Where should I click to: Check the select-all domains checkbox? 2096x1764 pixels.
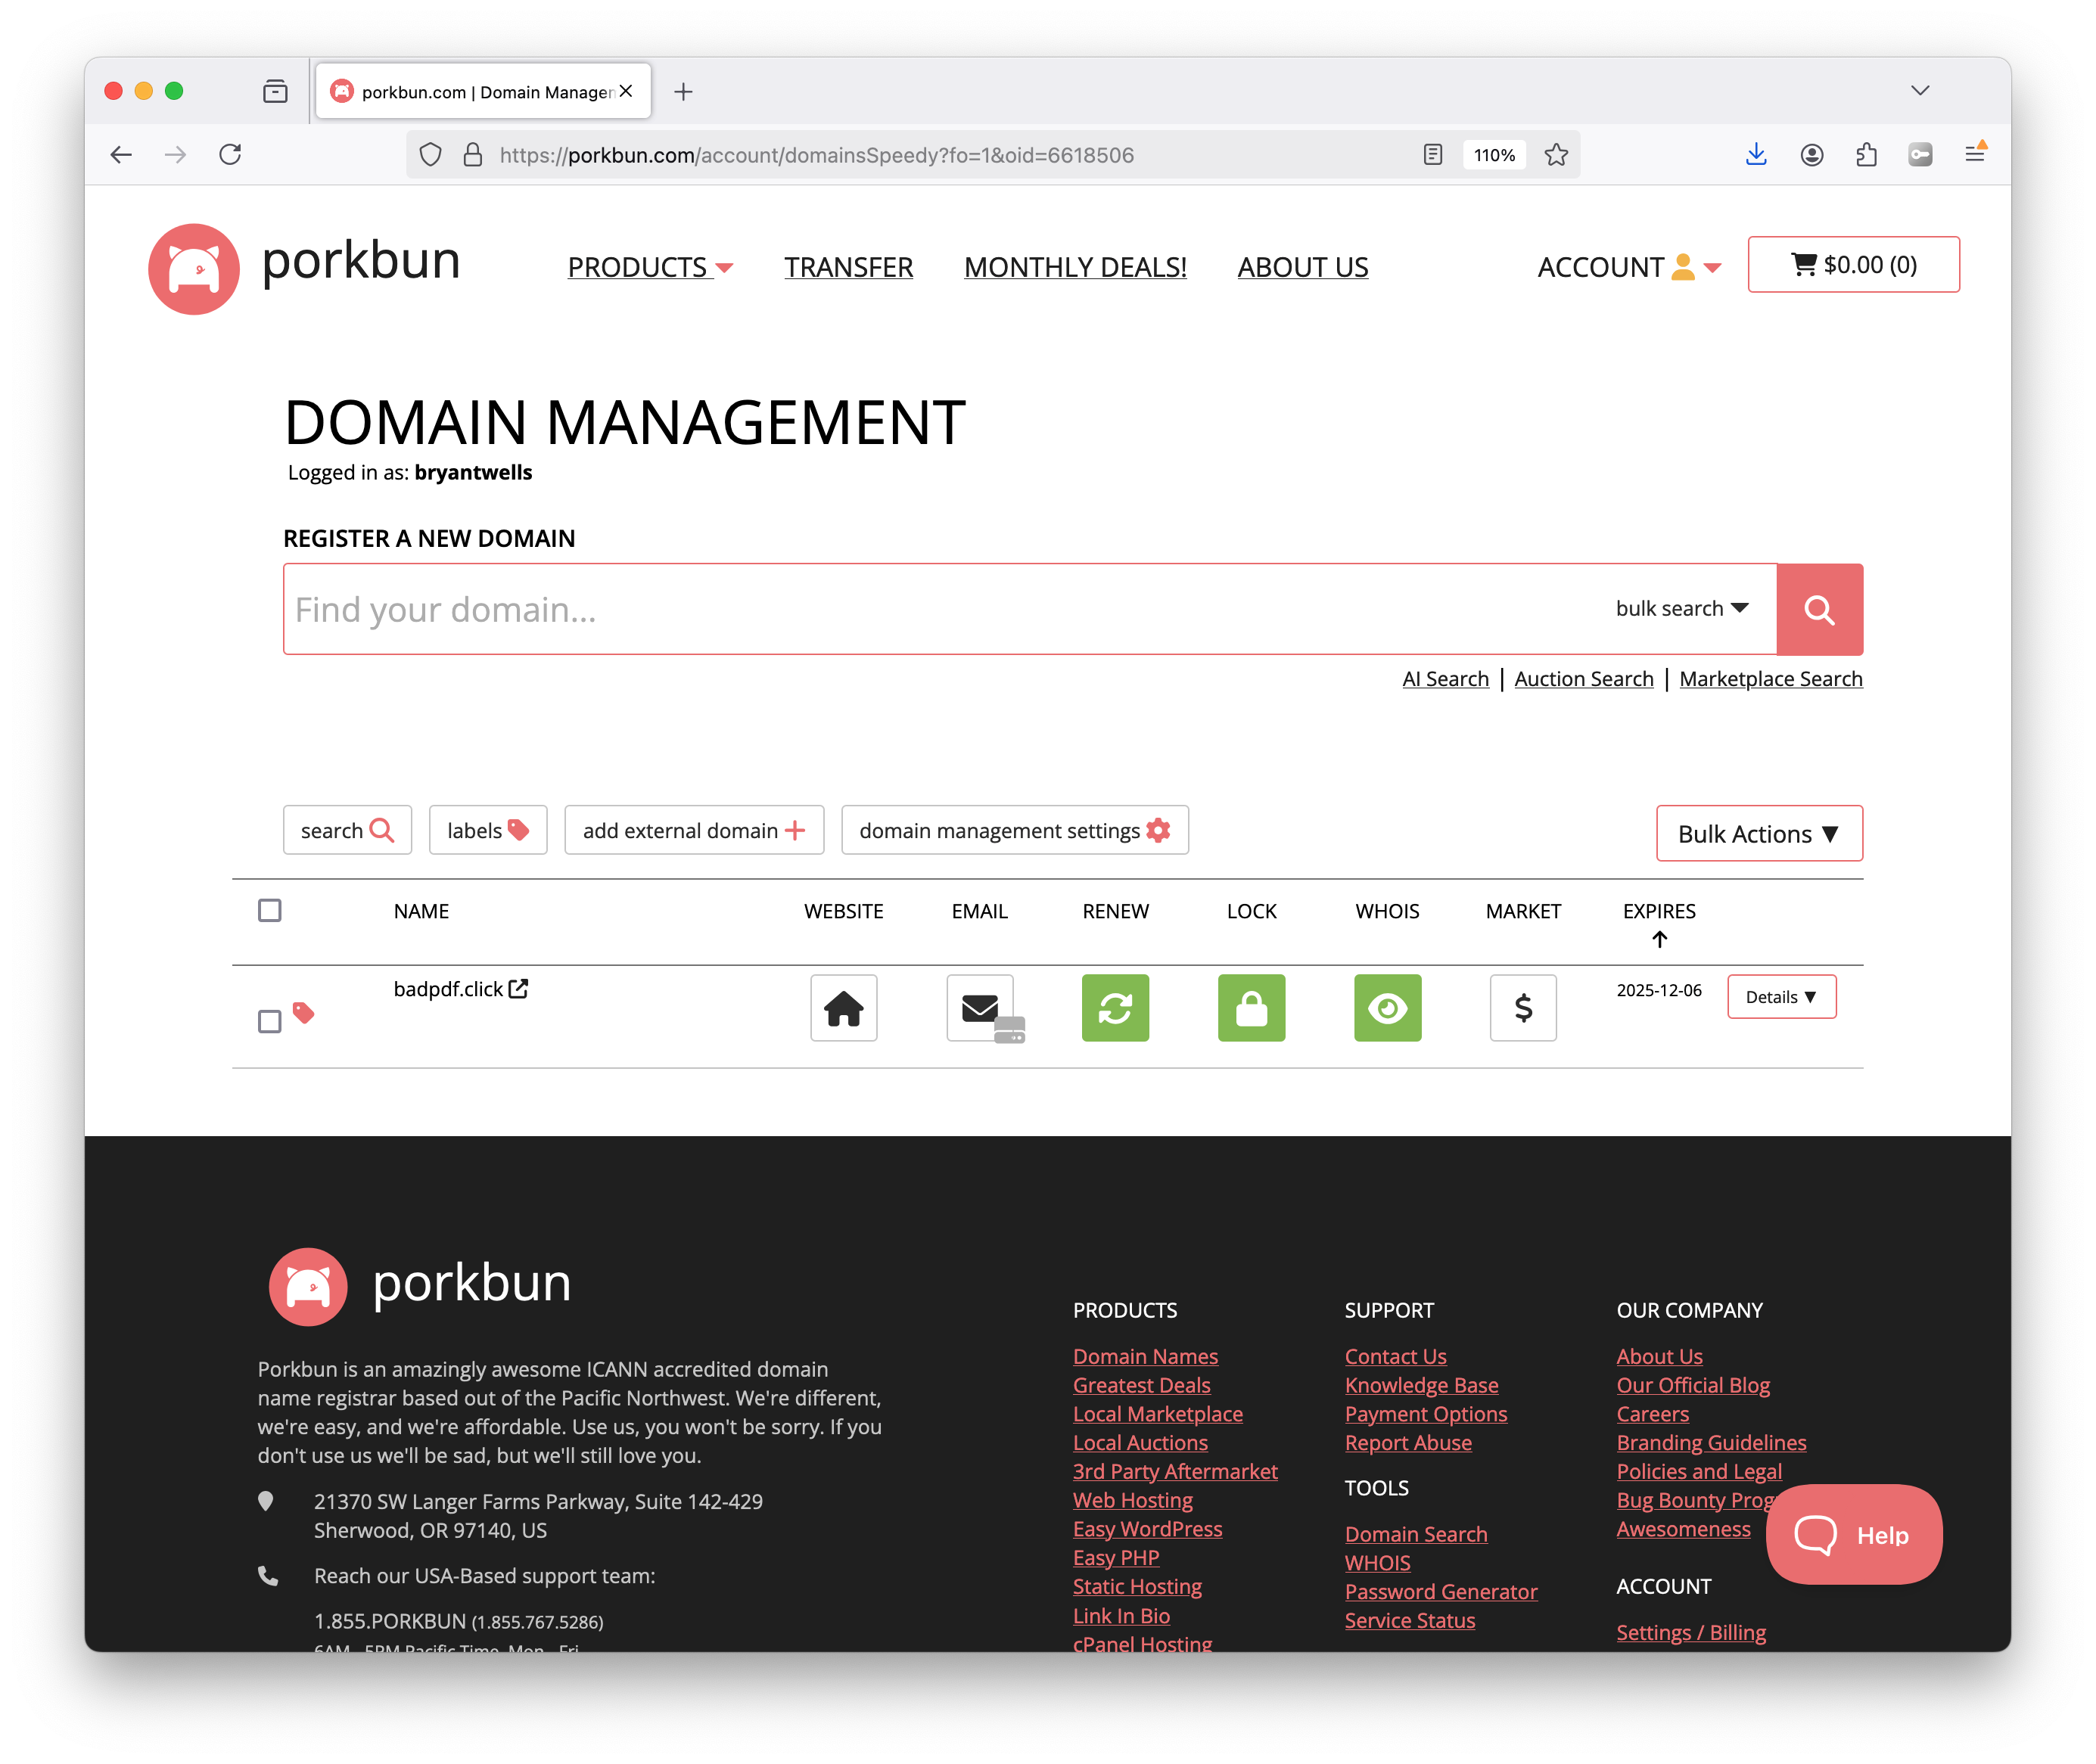tap(269, 910)
